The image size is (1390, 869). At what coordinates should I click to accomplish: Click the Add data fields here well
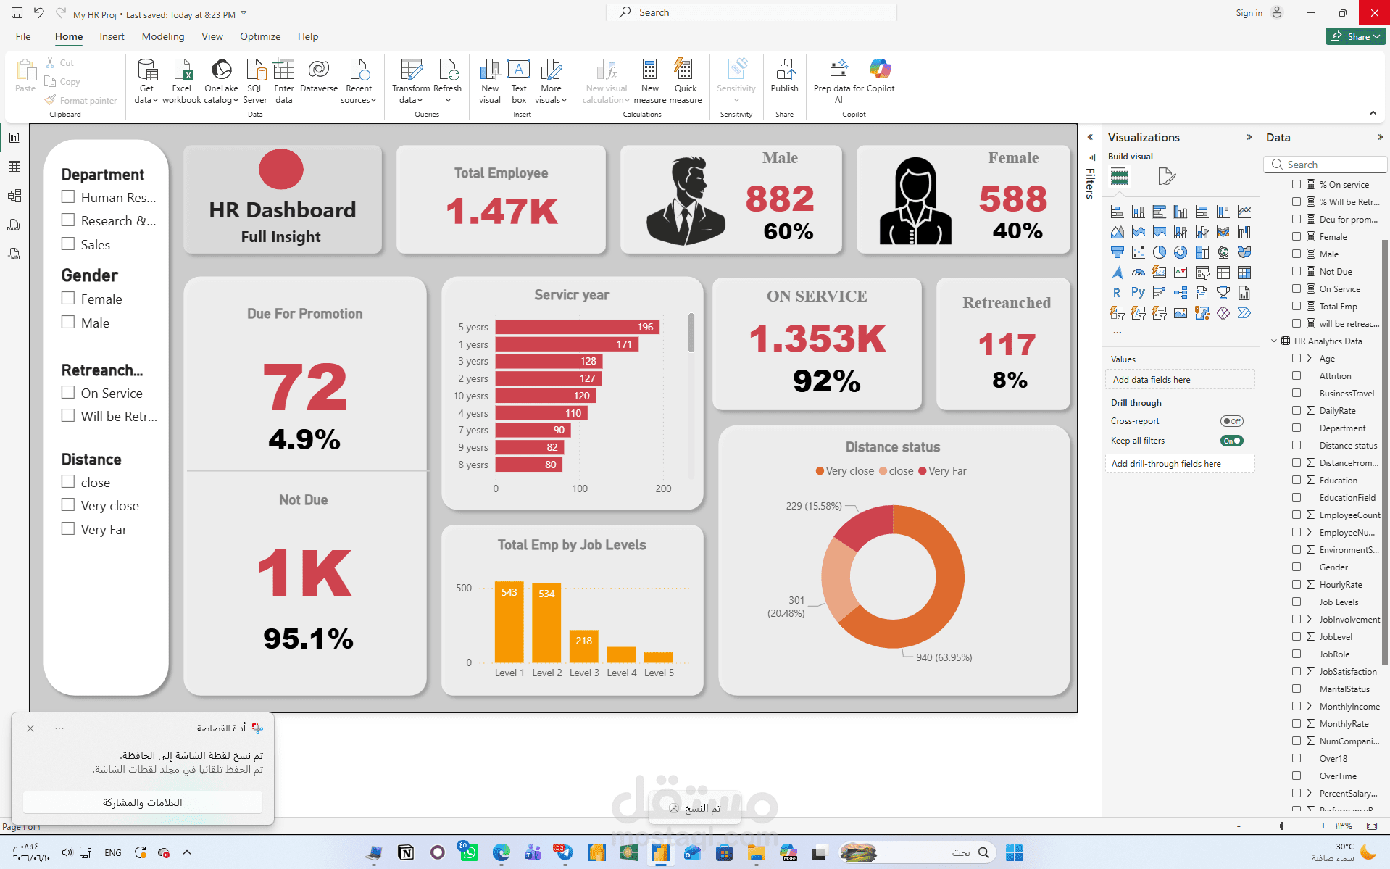1180,379
